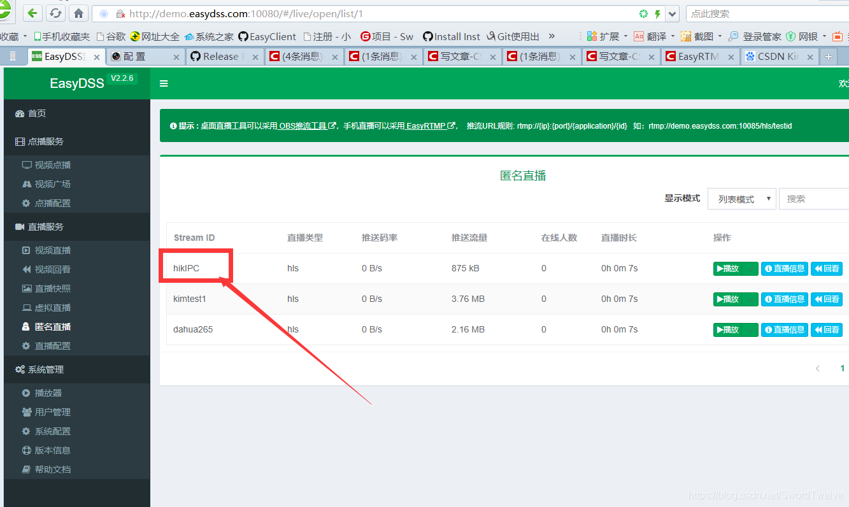Screen dimensions: 849x507
Task: Collapse the 直播服务 sidebar section
Action: (76, 227)
